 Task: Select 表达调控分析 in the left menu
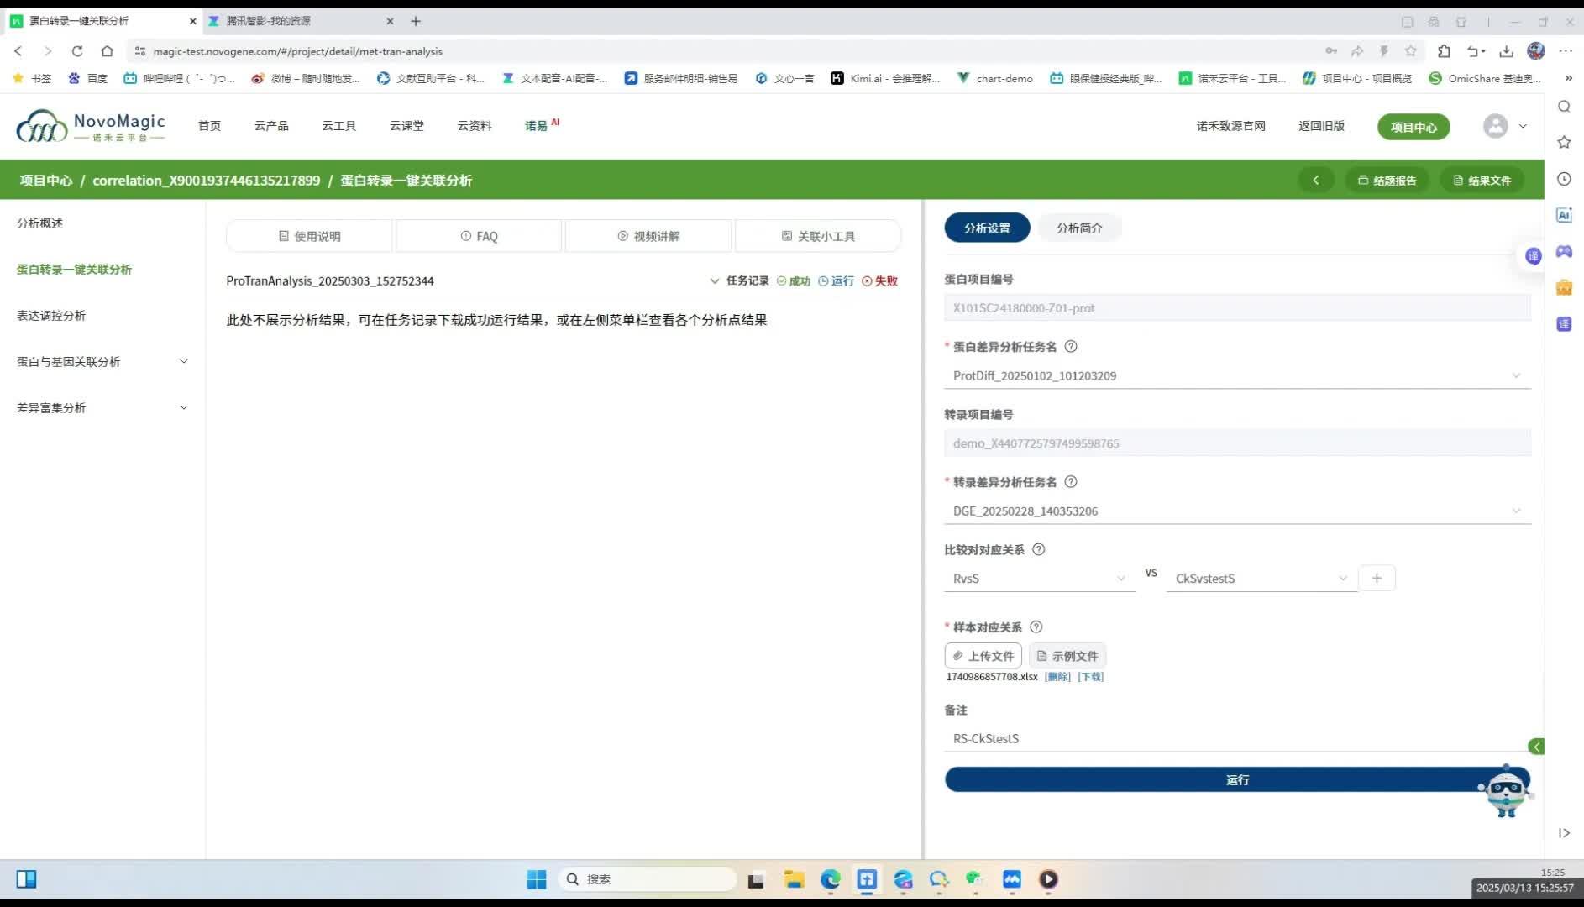pos(52,315)
